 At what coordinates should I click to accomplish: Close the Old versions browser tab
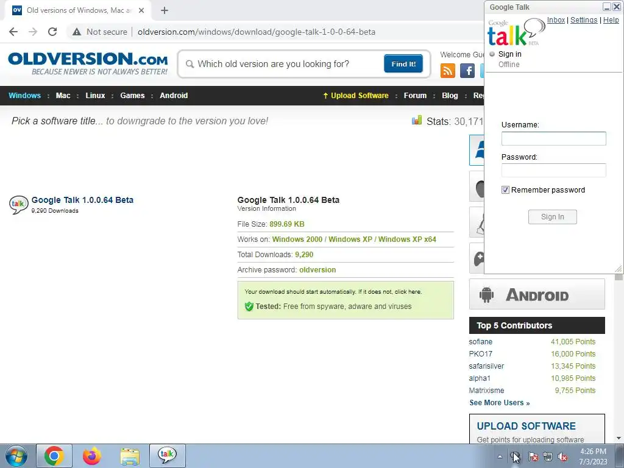[141, 10]
